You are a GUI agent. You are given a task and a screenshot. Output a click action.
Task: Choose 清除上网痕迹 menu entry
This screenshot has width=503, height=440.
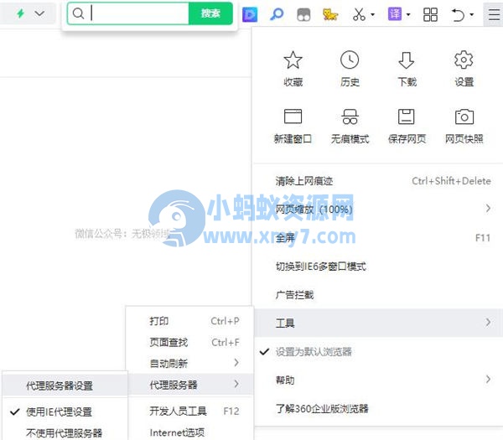click(378, 181)
